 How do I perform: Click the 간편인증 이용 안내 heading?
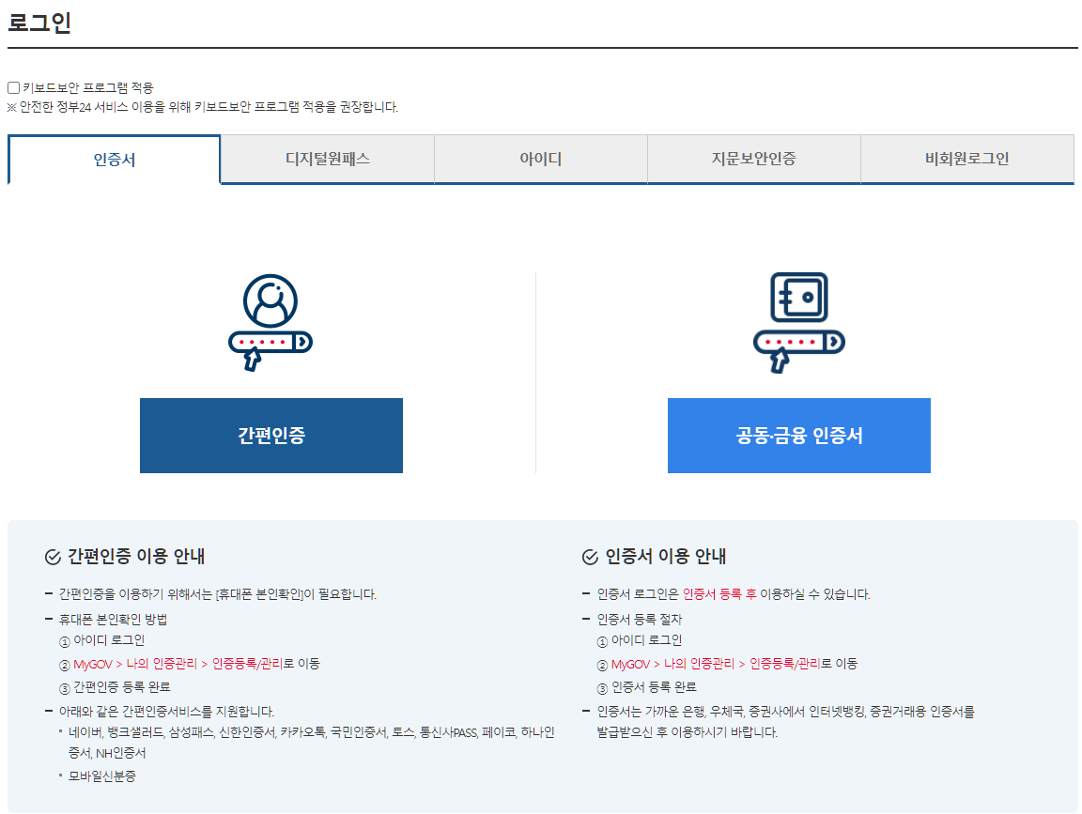pos(136,556)
